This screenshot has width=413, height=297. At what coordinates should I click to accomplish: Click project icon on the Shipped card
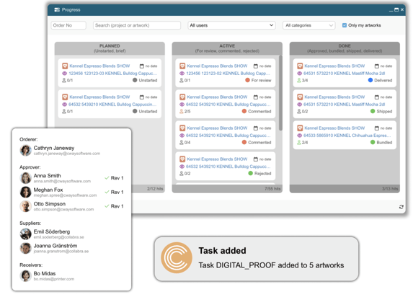click(x=300, y=97)
